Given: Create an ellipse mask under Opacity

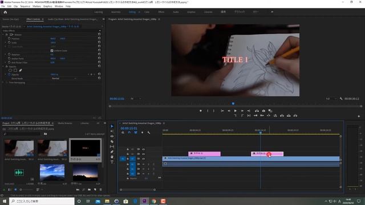Looking at the screenshot, I should [x=10, y=70].
